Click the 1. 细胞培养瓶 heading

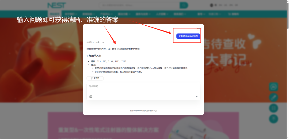94,56
